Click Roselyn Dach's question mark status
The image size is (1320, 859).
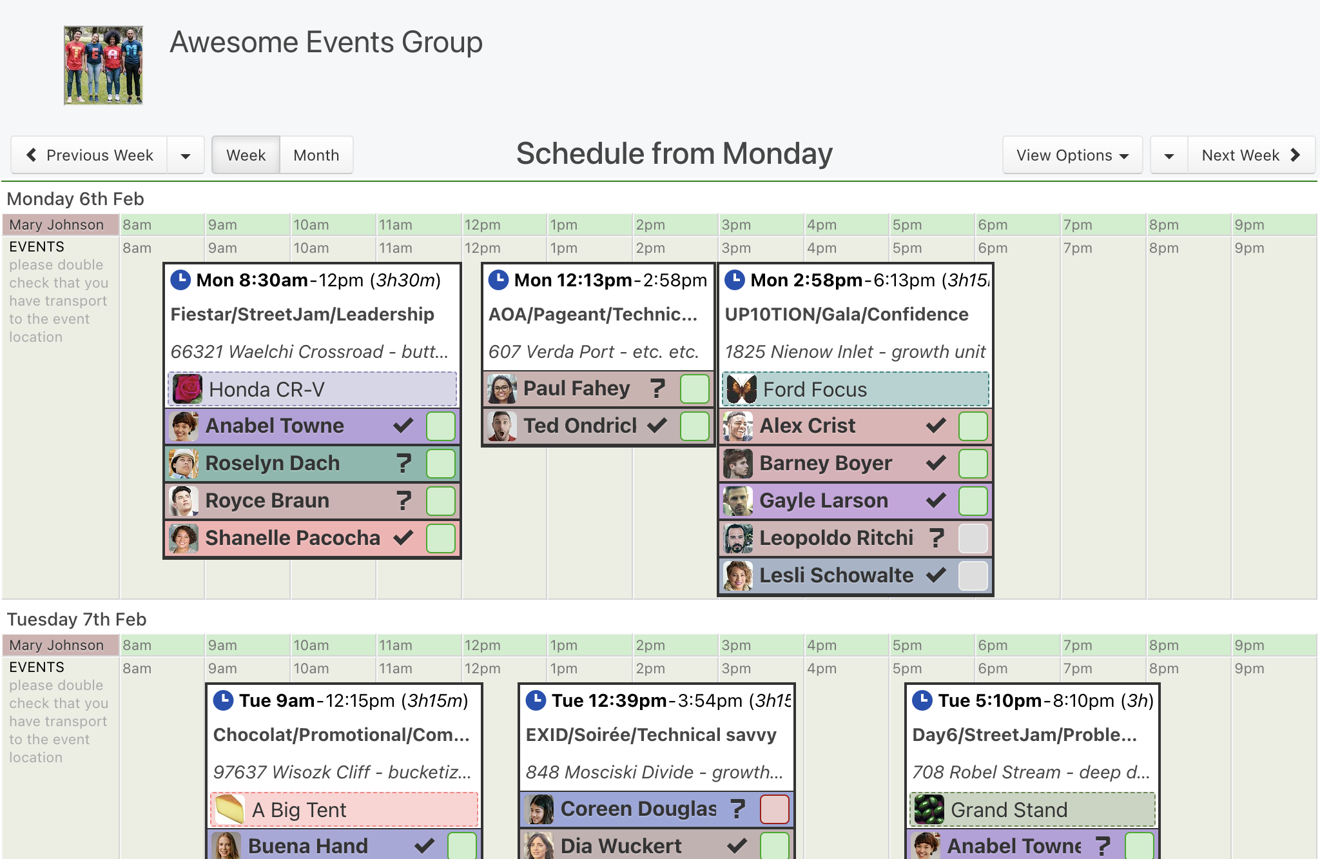[x=403, y=463]
